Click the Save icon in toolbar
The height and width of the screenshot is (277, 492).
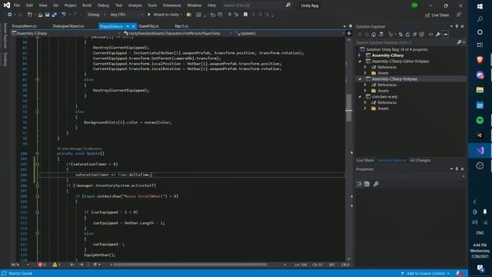pyautogui.click(x=48, y=15)
